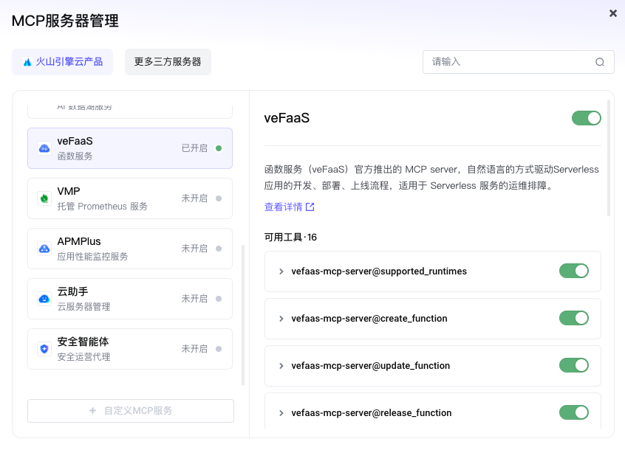The width and height of the screenshot is (625, 450).
Task: Click the MCP服务器管理 dialog title
Action: coord(65,21)
